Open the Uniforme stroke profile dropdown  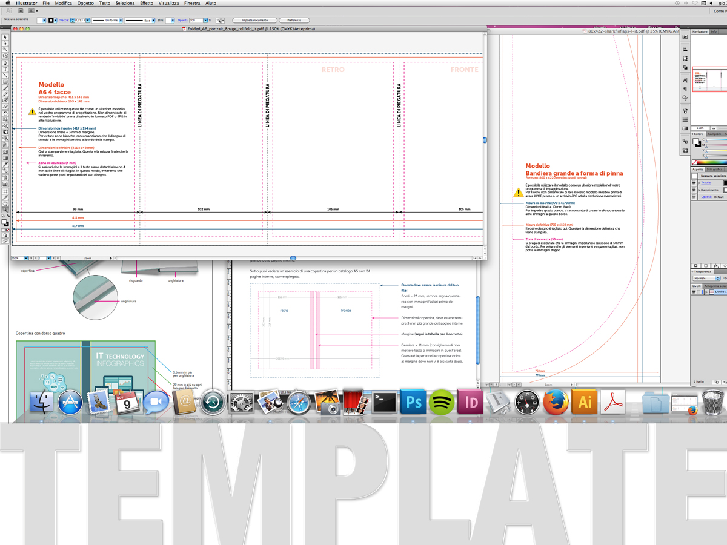(107, 20)
